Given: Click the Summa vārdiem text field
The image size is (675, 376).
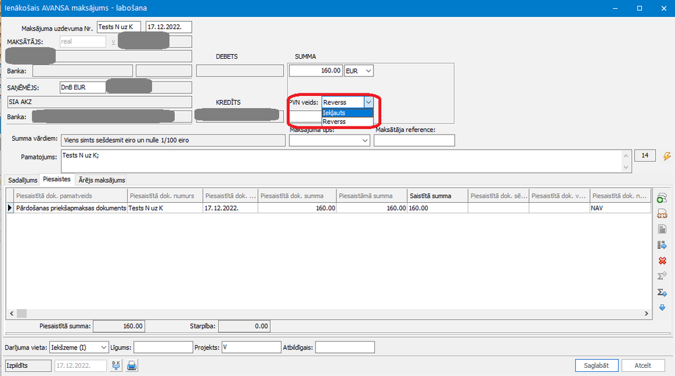Looking at the screenshot, I should (x=173, y=141).
